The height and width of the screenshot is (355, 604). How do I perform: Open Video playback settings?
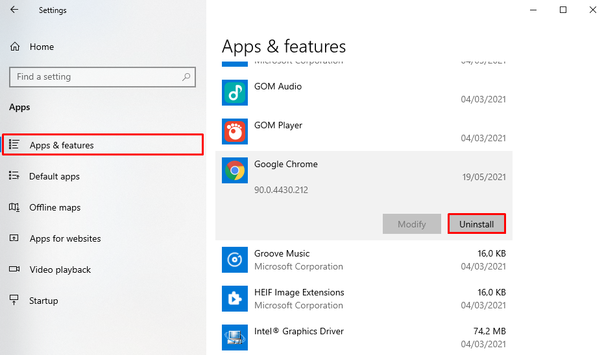pyautogui.click(x=60, y=269)
